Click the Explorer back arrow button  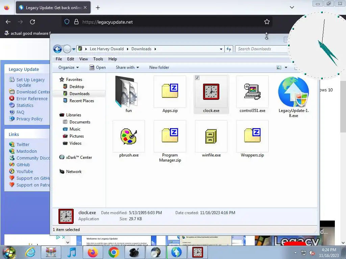click(57, 49)
